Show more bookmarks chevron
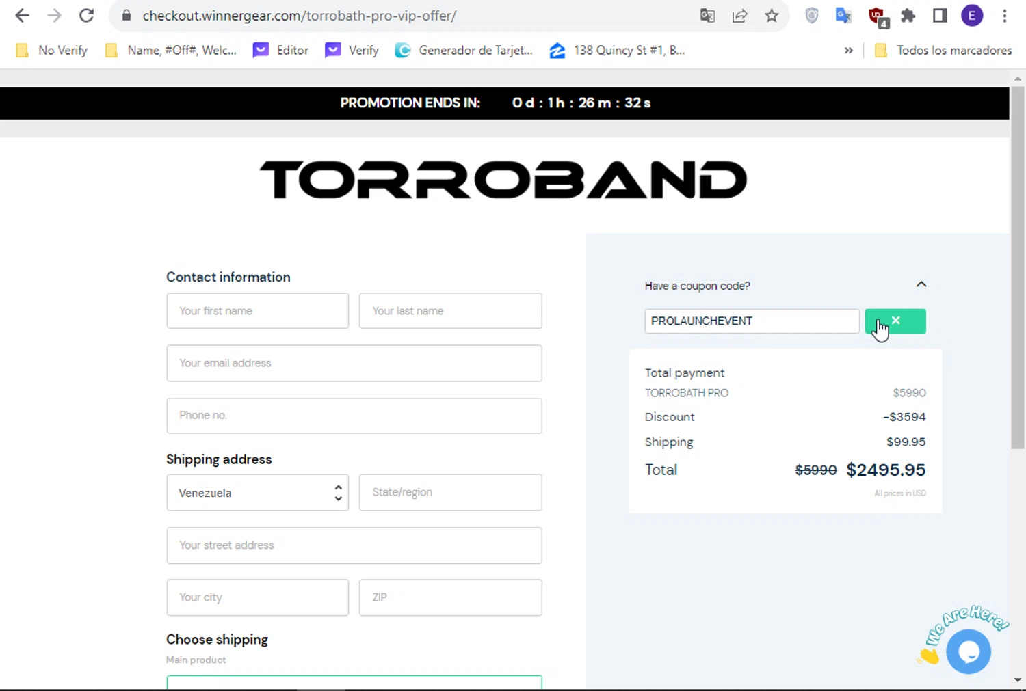The image size is (1026, 691). pos(848,50)
